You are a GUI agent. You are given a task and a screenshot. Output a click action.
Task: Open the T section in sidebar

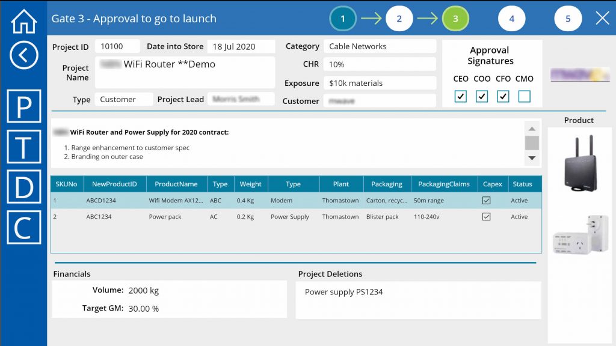coord(24,147)
